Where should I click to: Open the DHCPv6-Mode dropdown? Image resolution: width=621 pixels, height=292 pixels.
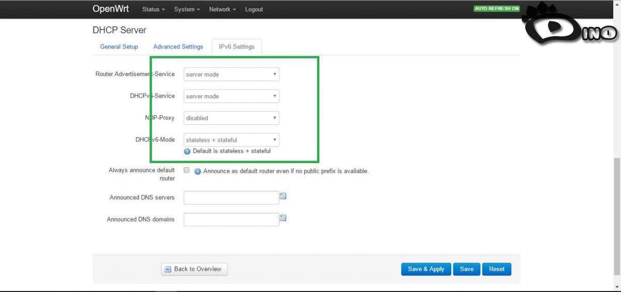click(231, 140)
